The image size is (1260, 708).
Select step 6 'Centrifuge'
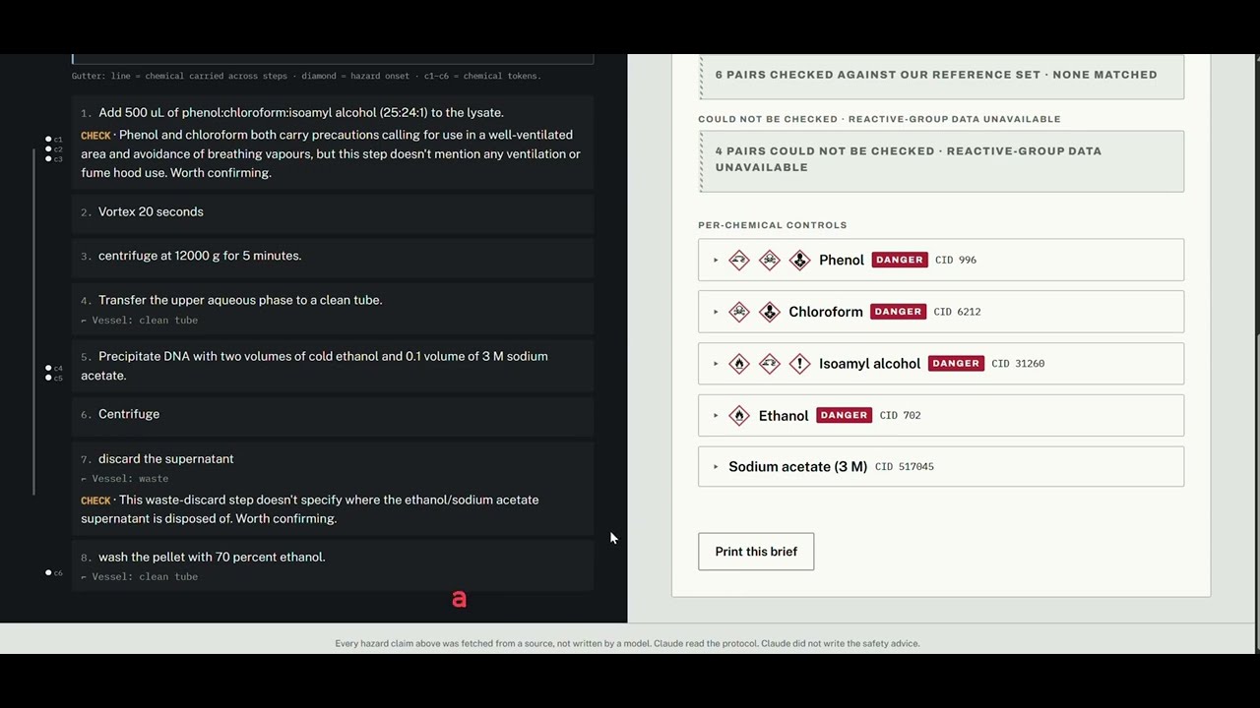coord(129,415)
